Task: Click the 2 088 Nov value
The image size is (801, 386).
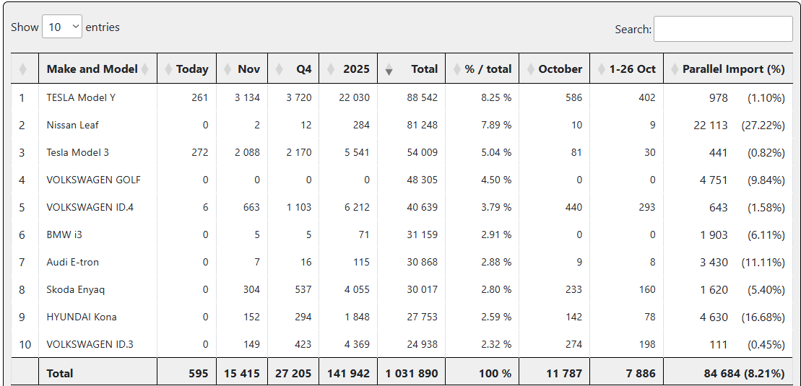Action: point(247,152)
